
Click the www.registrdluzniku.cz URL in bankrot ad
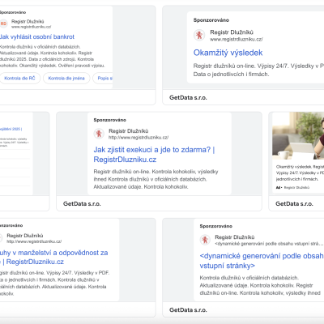click(x=31, y=27)
